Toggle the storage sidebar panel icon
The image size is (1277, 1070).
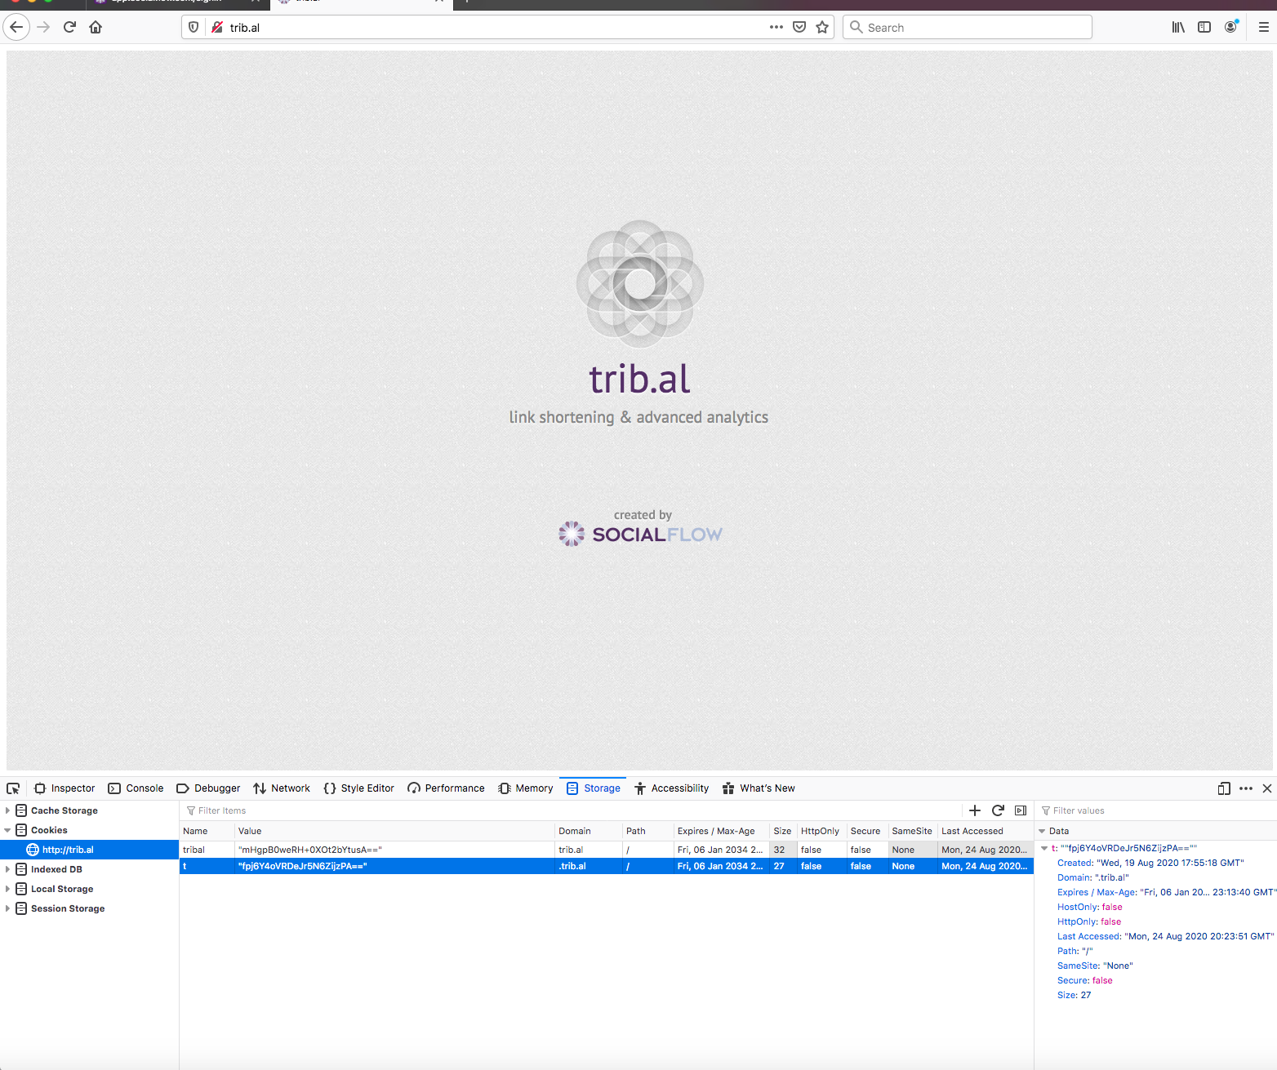(x=1021, y=810)
